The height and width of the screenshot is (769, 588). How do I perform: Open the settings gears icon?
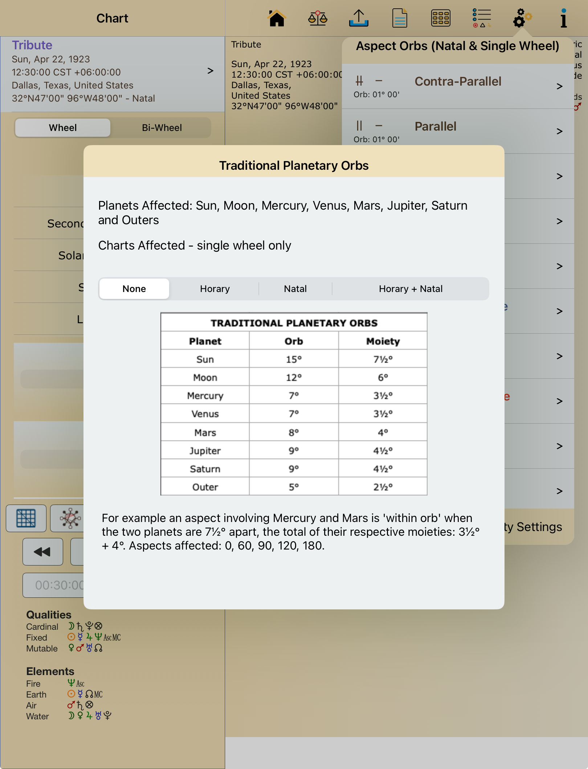[x=522, y=18]
